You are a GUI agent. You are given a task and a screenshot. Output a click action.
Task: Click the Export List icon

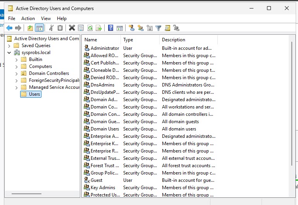pyautogui.click(x=99, y=28)
